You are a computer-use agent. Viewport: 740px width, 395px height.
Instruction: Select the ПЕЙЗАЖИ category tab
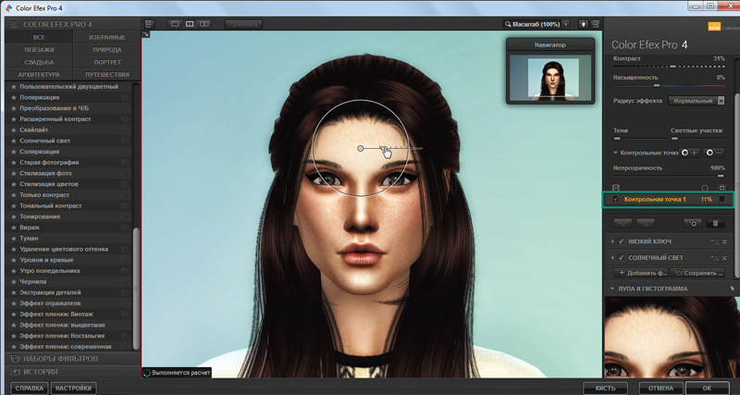39,50
